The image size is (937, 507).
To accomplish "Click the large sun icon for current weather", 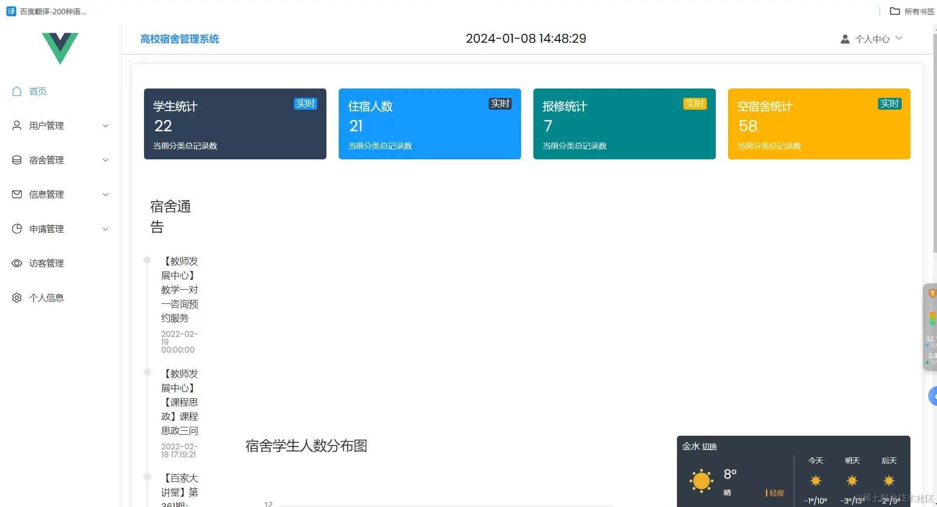I will (x=702, y=480).
